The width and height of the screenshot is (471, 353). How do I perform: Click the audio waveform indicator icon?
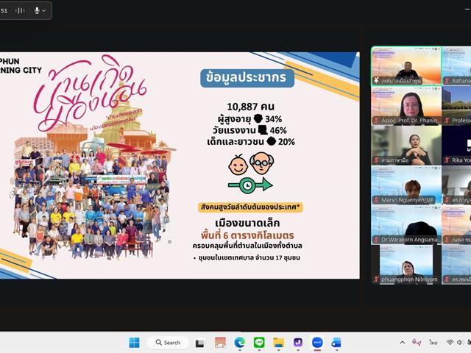[20, 11]
